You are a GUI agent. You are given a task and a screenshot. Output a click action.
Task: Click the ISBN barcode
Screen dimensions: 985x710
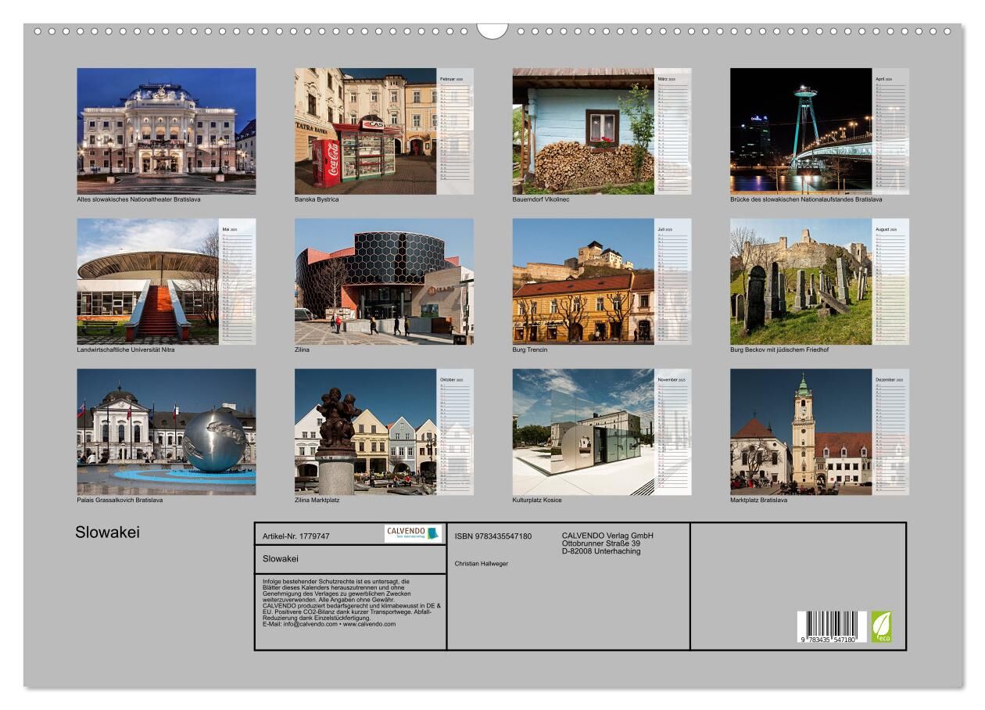[832, 627]
